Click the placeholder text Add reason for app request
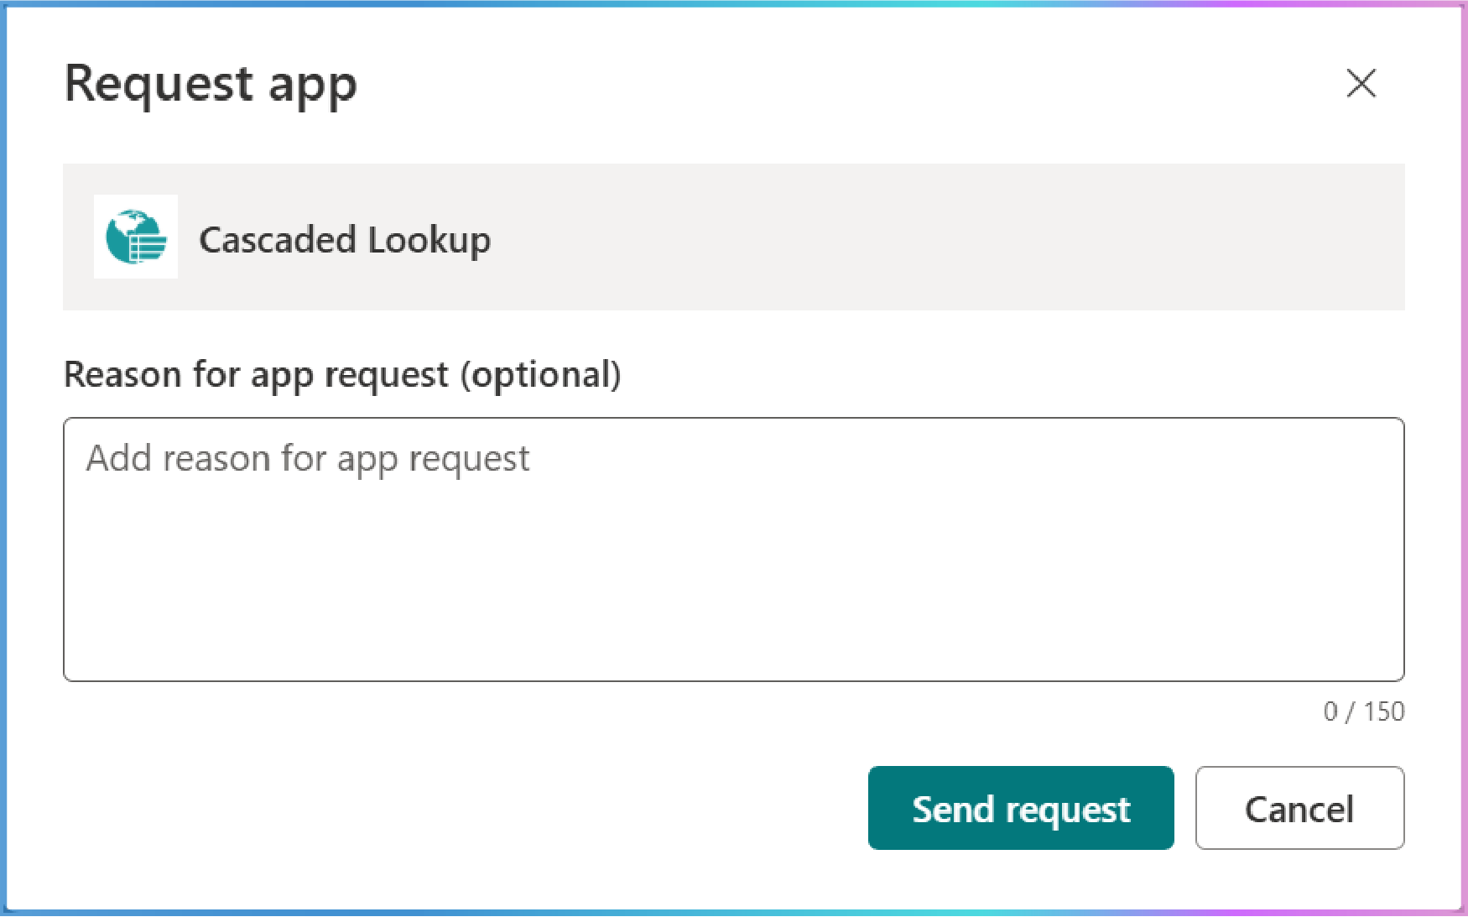 click(308, 460)
